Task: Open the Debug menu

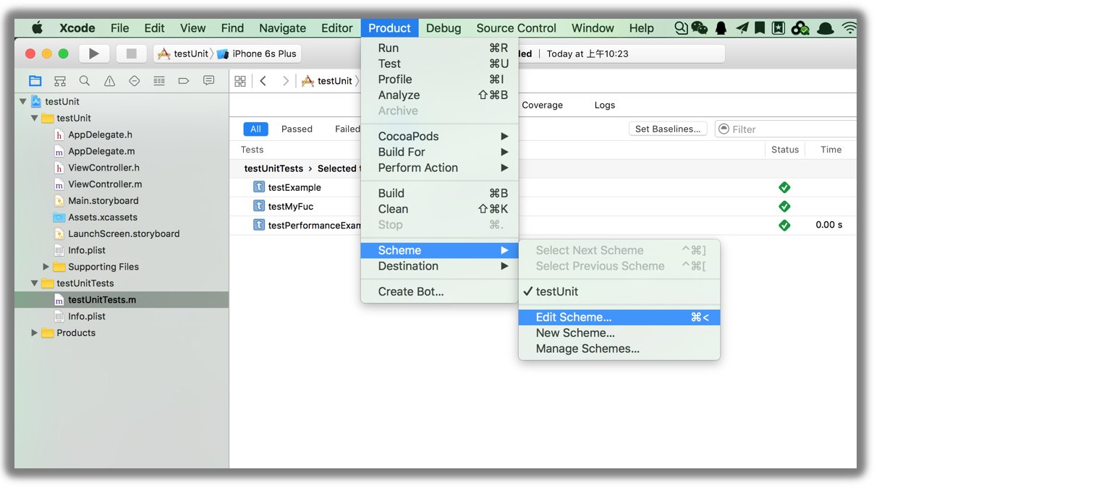Action: [443, 28]
